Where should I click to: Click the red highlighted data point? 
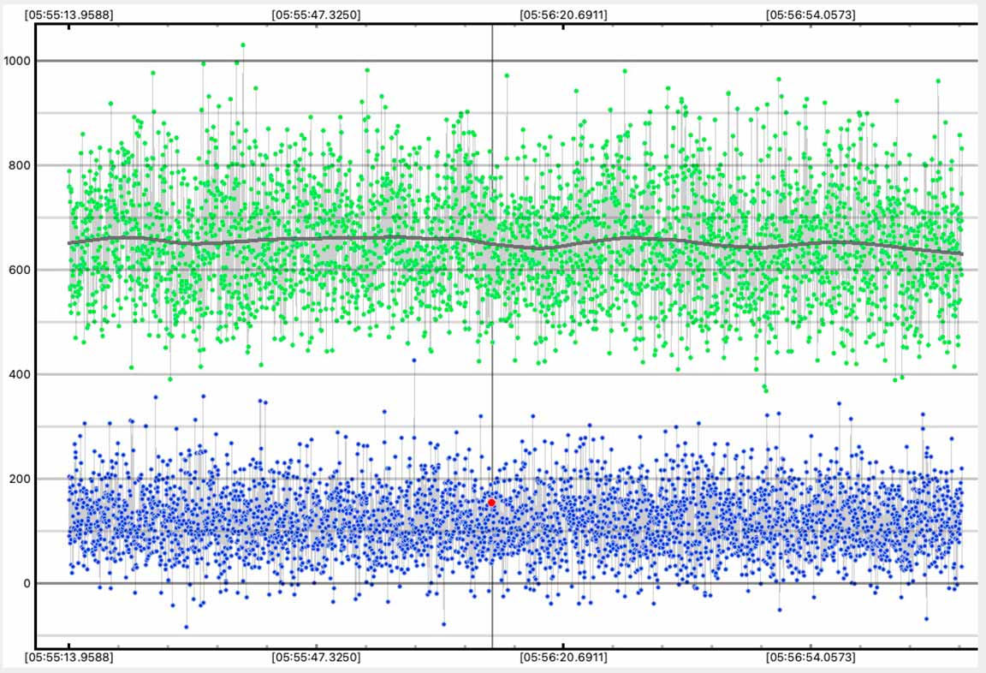point(492,503)
